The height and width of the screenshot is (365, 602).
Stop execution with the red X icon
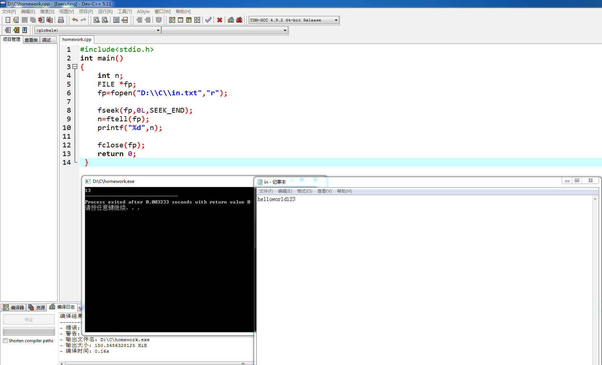tap(220, 20)
